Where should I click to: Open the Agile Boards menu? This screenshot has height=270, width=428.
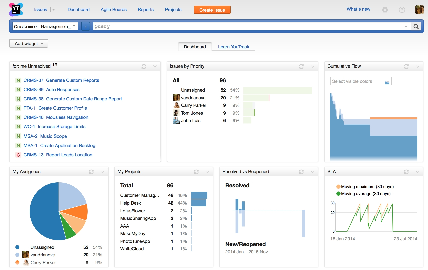114,10
